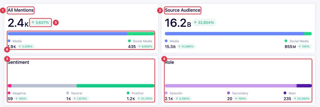Image resolution: width=320 pixels, height=107 pixels.
Task: Click the Source Audience blue Media bar segment
Action: tap(234, 34)
